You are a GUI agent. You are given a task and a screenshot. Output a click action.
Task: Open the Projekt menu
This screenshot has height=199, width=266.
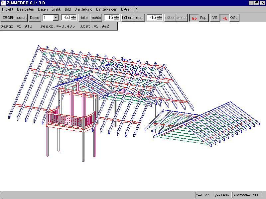pos(7,9)
